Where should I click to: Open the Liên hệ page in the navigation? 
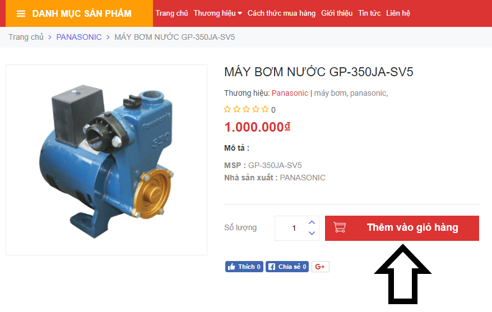pos(398,13)
